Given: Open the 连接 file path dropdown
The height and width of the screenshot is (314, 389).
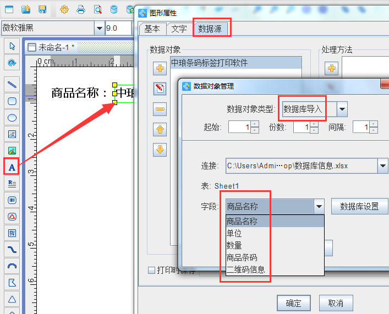Looking at the screenshot, I should tap(383, 166).
